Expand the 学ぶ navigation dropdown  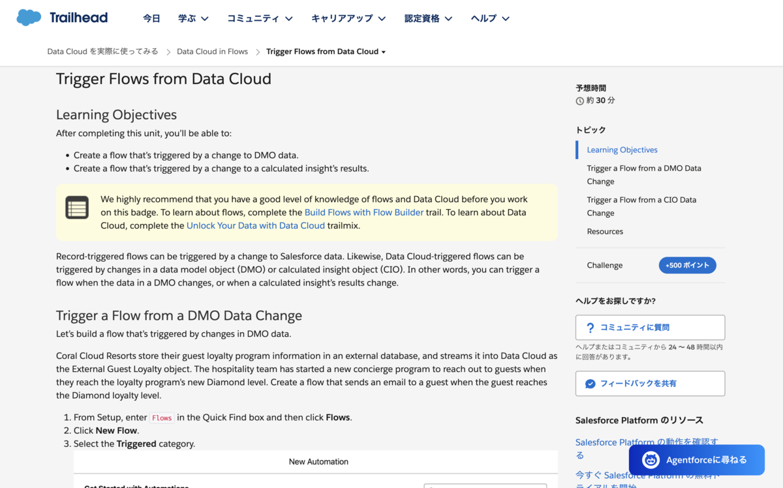[193, 18]
